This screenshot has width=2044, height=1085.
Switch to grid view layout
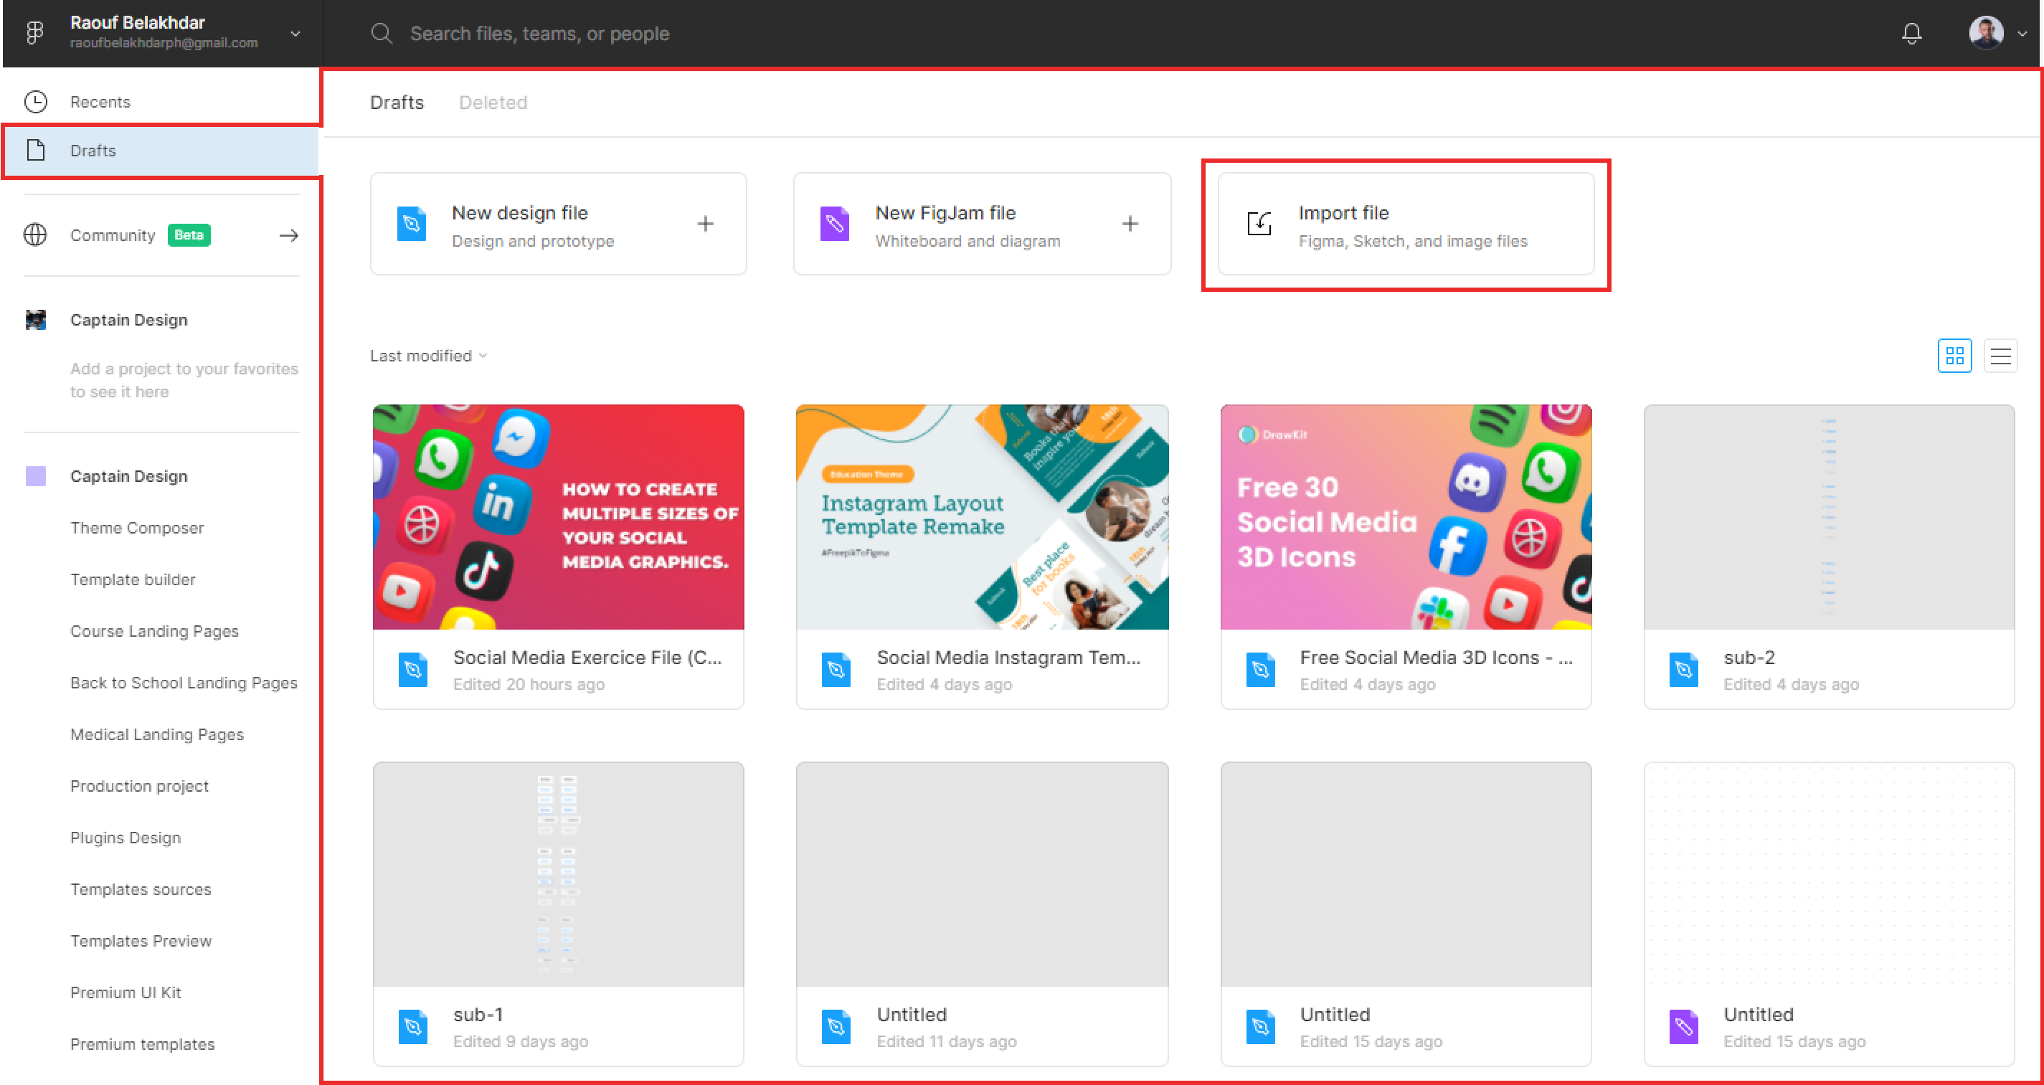pyautogui.click(x=1954, y=355)
